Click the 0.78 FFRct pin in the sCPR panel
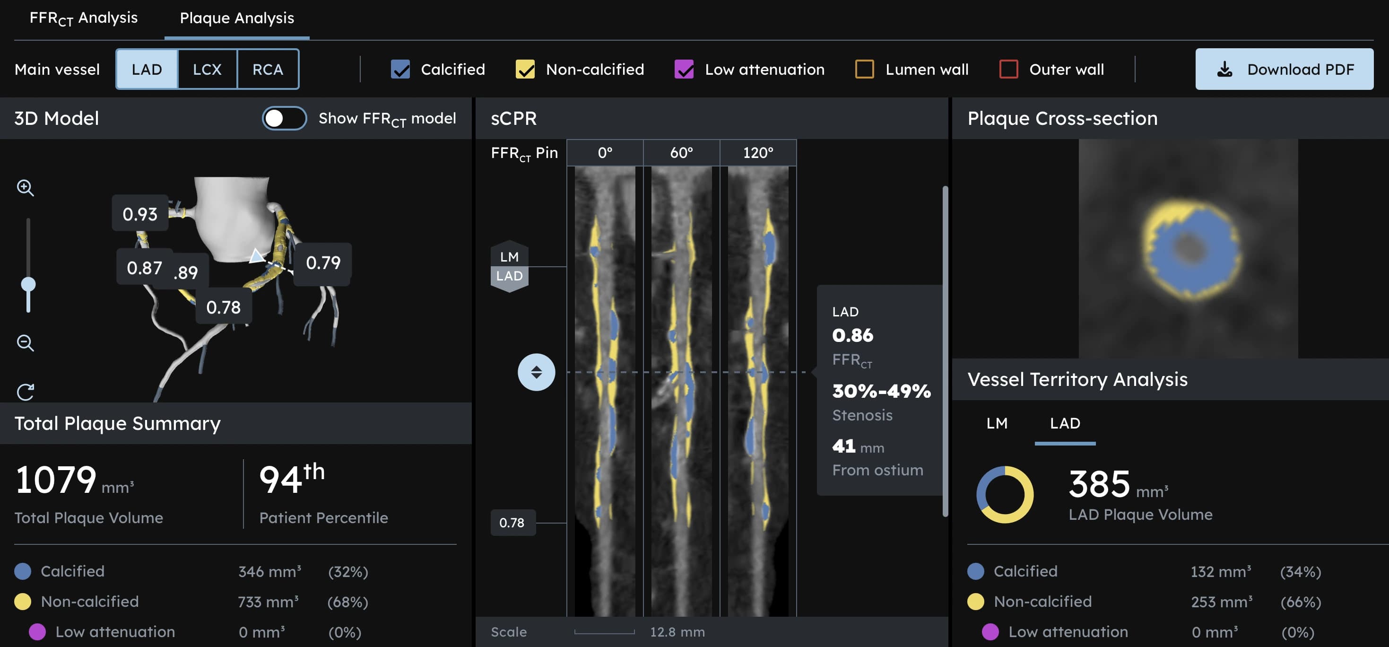Screen dimensions: 1389x647 coord(512,522)
